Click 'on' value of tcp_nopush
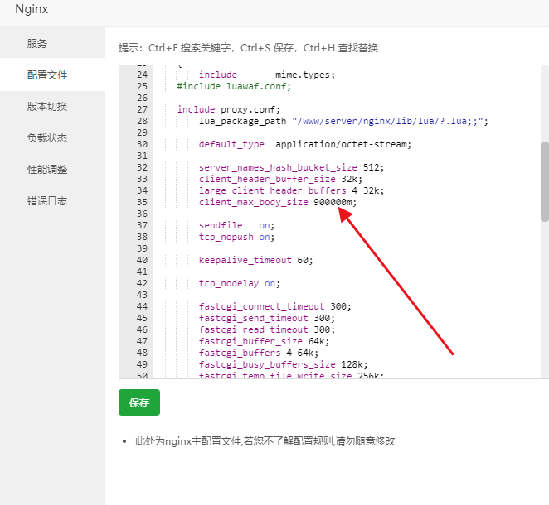 click(265, 237)
